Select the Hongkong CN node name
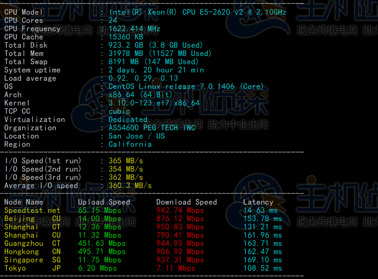The width and height of the screenshot is (378, 279). (x=32, y=252)
